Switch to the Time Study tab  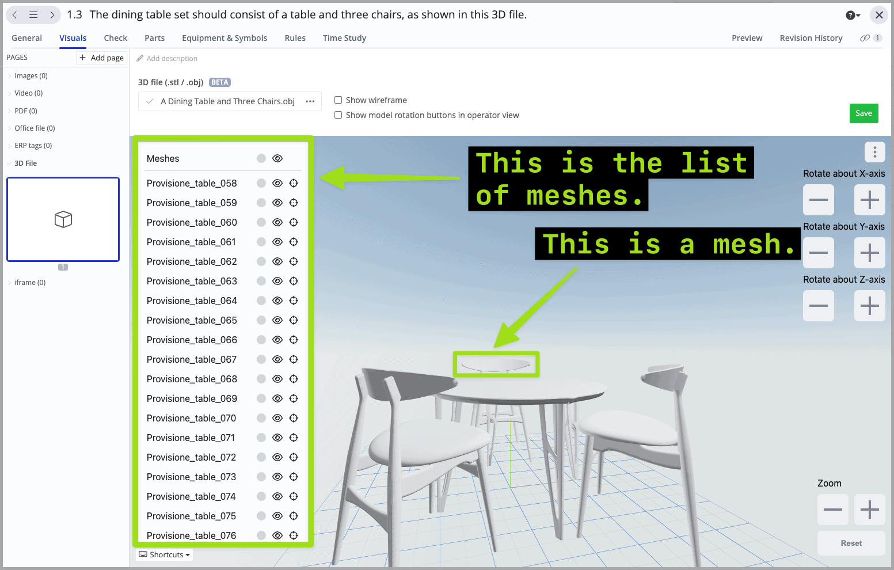pos(344,38)
